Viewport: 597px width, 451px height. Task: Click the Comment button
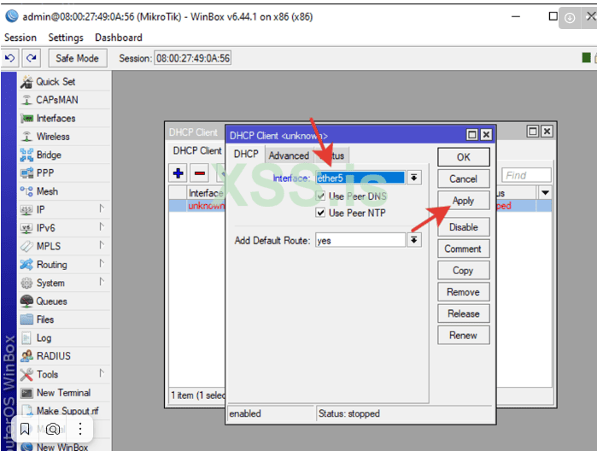[x=464, y=249]
